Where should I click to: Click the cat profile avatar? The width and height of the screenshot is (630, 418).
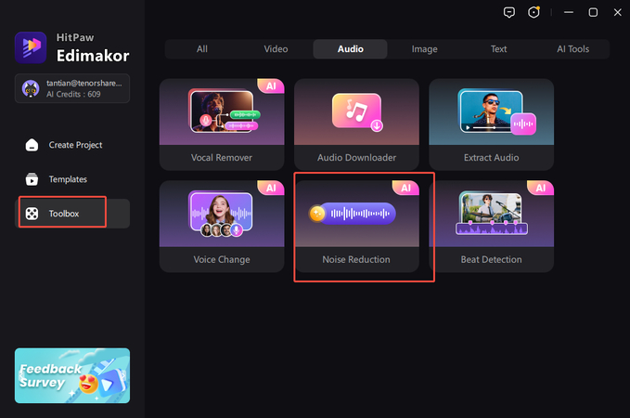31,88
